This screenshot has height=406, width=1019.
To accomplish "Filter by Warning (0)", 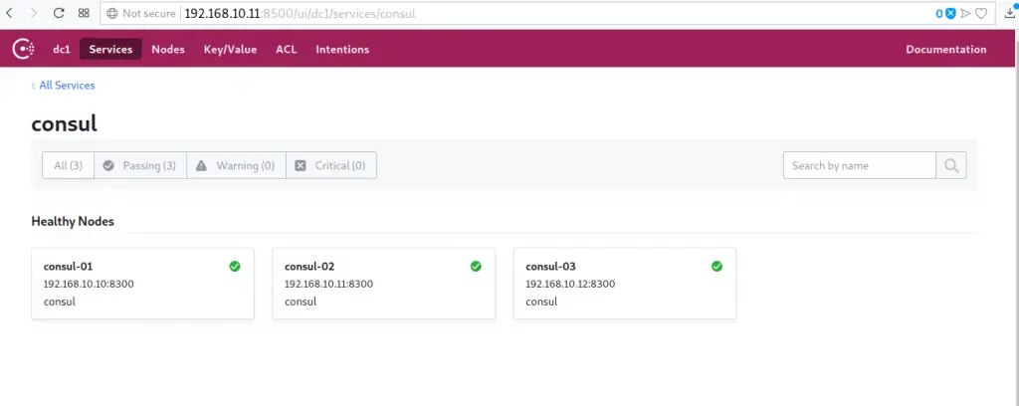I will point(237,165).
